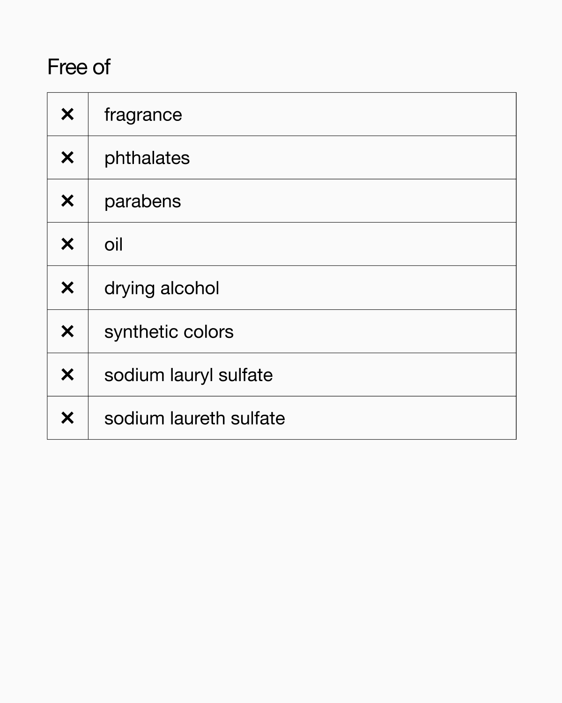Click the "sodium lauryl sulfate" text
Image resolution: width=562 pixels, height=703 pixels.
[x=188, y=375]
